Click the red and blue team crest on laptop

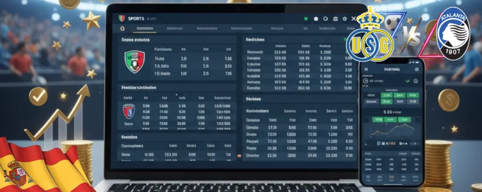pos(129,111)
